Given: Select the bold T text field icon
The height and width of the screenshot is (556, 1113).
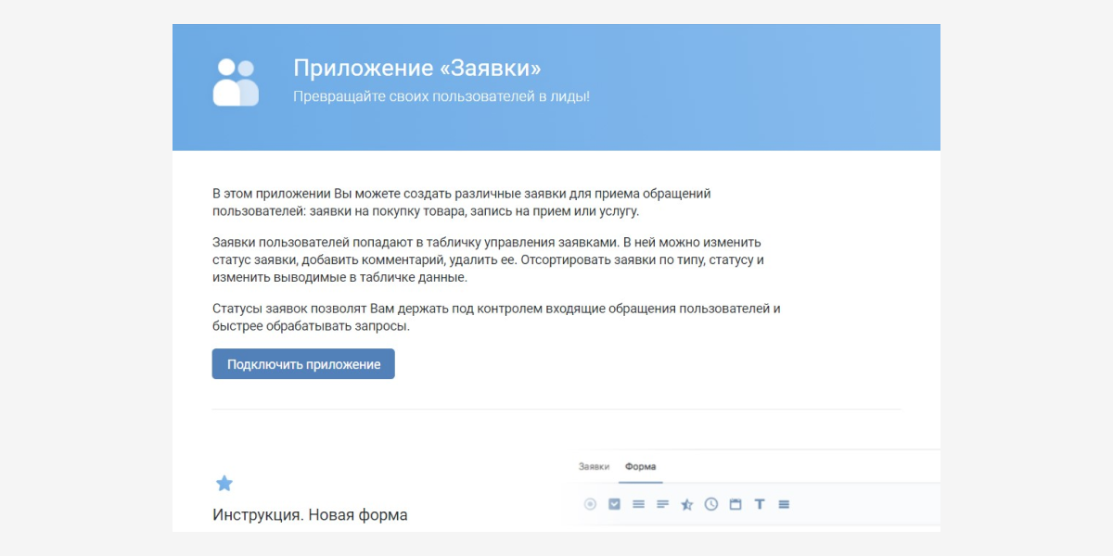Looking at the screenshot, I should [x=760, y=504].
